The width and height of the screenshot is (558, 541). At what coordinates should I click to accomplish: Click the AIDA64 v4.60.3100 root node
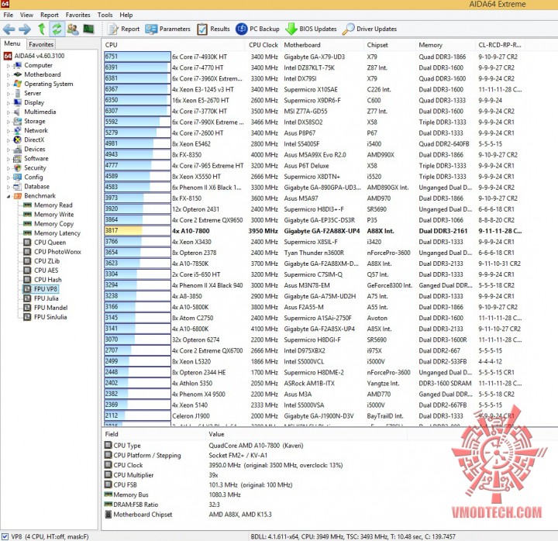pyautogui.click(x=40, y=56)
